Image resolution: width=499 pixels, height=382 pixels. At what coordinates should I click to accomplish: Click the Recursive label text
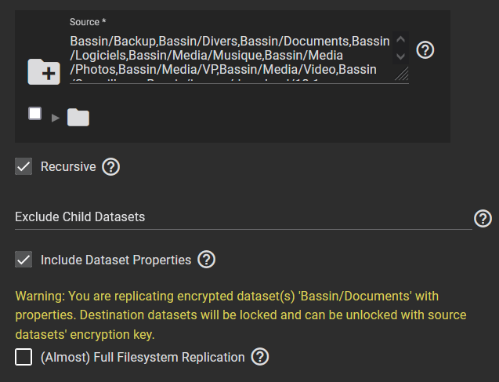pos(68,166)
